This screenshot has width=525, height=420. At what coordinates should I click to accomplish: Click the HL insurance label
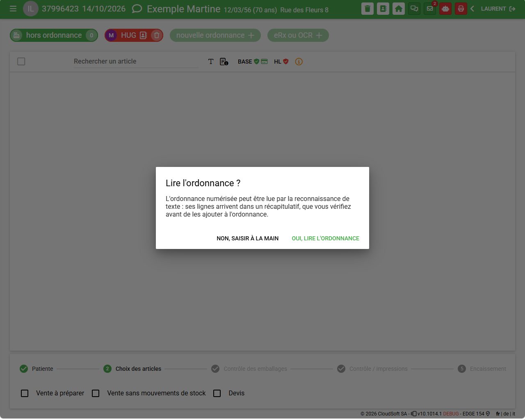pyautogui.click(x=278, y=62)
